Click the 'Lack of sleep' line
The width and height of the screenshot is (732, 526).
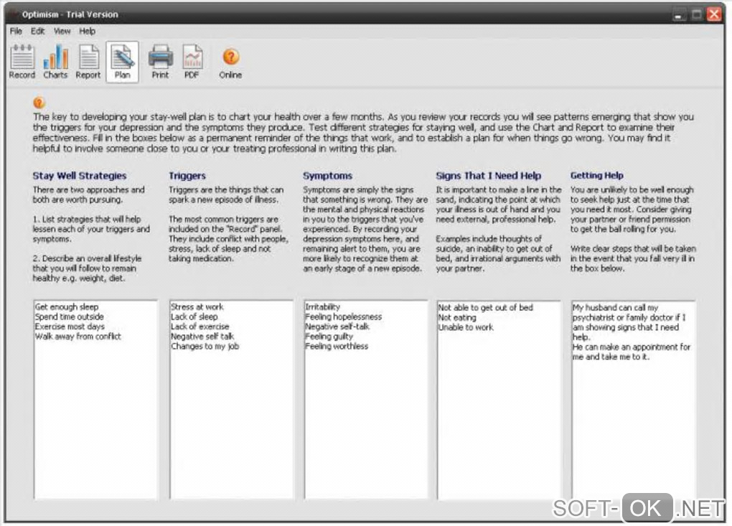(194, 317)
